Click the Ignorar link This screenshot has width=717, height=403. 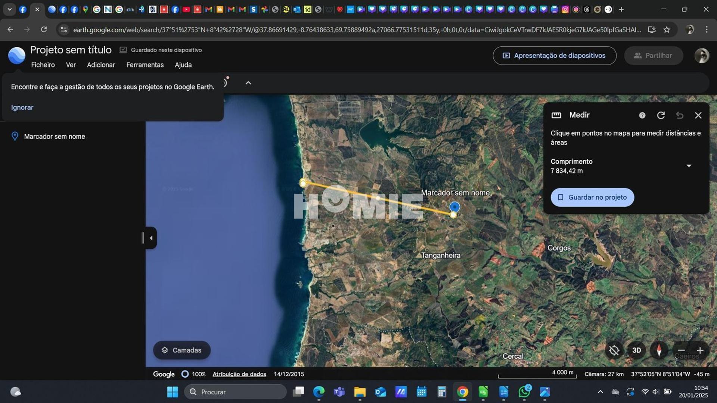click(22, 107)
